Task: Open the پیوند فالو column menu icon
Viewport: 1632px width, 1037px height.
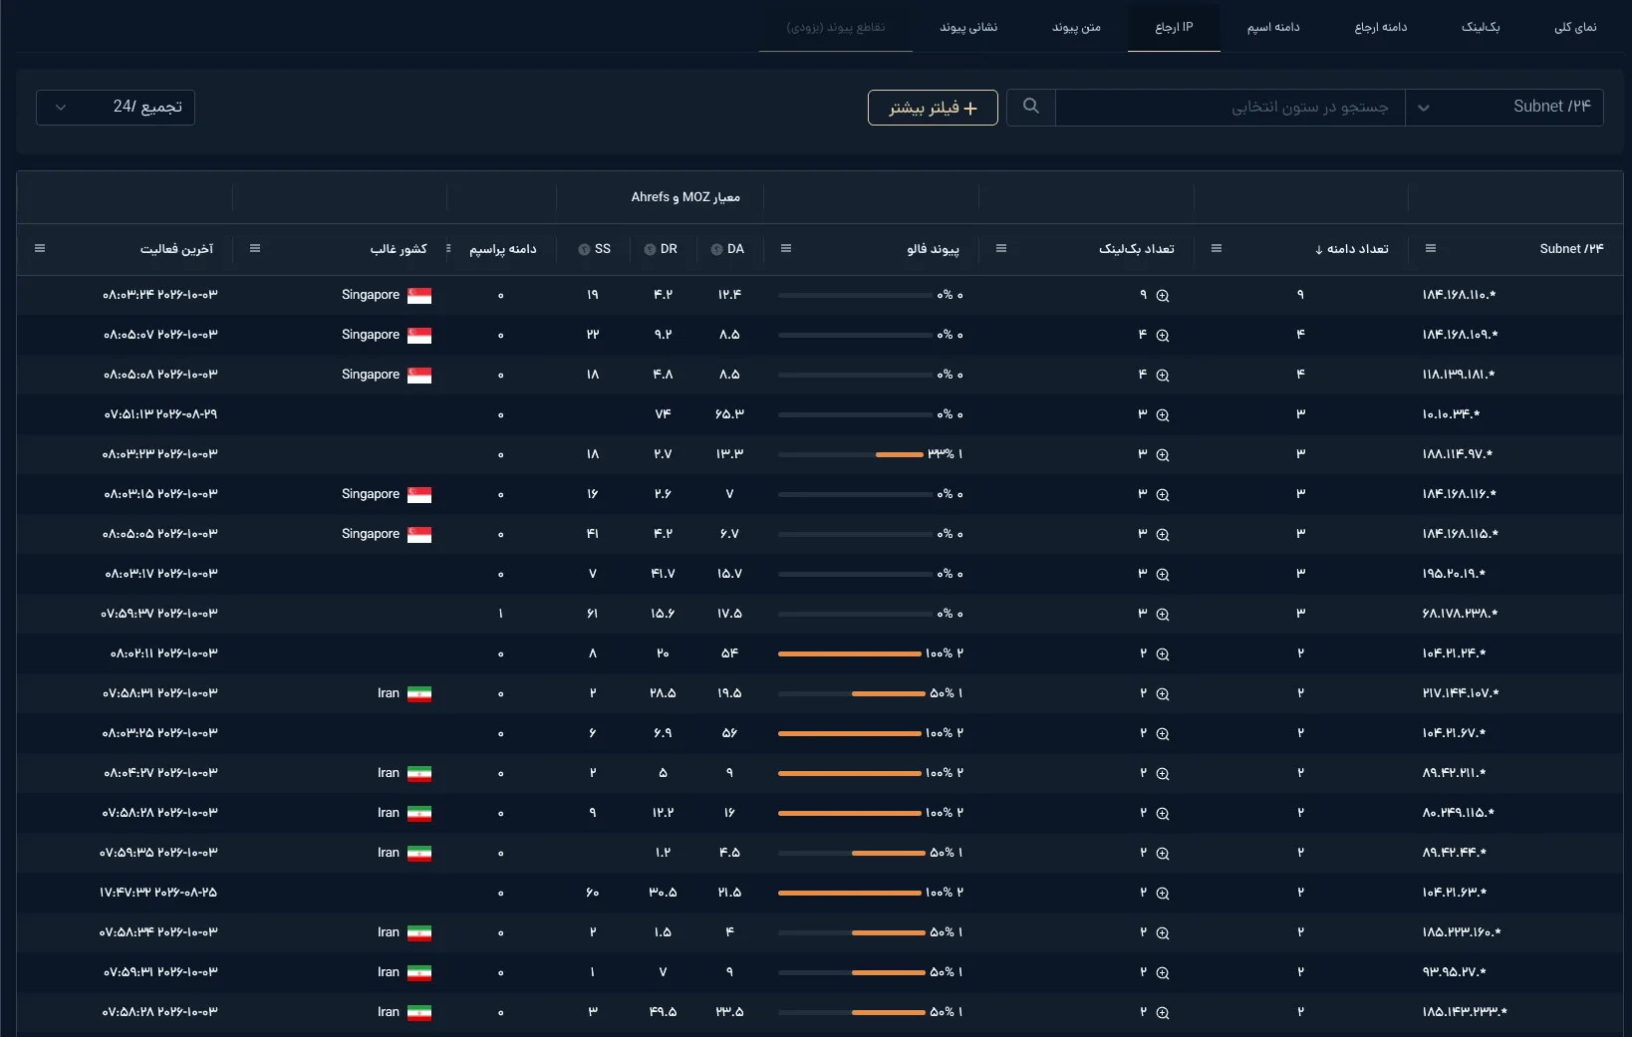Action: (x=786, y=249)
